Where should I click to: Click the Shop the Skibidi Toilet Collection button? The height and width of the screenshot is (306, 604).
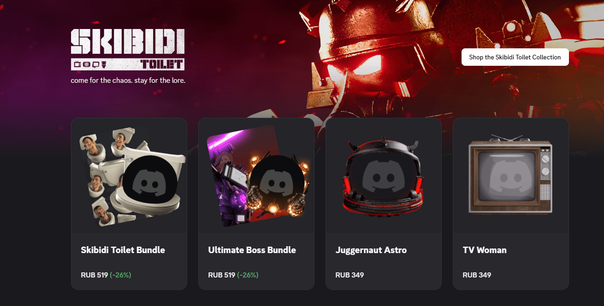515,57
